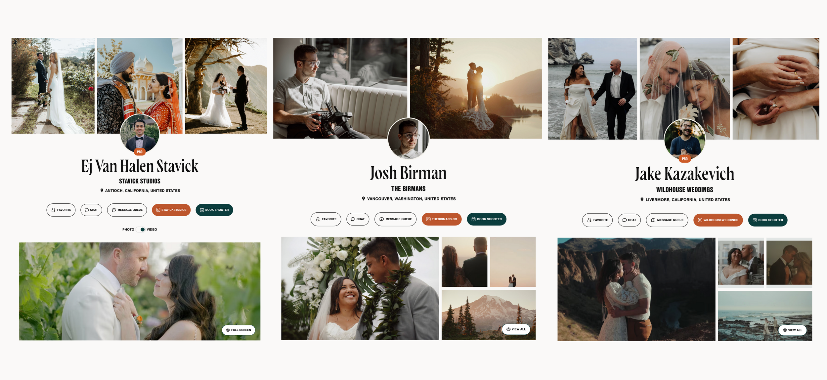The image size is (827, 380).
Task: Click Favorite on Ej Van Halen Stavick's profile
Action: pyautogui.click(x=61, y=210)
